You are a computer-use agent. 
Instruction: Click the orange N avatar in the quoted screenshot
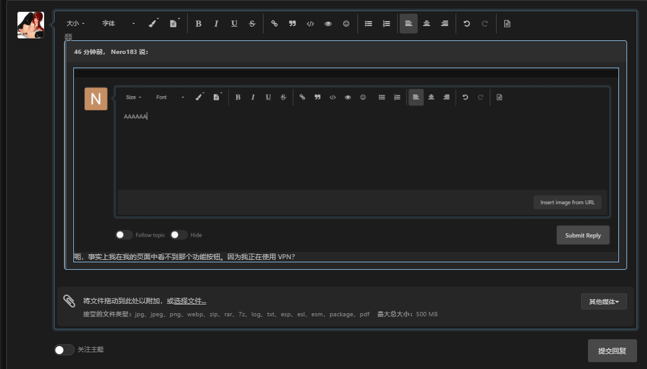[96, 99]
